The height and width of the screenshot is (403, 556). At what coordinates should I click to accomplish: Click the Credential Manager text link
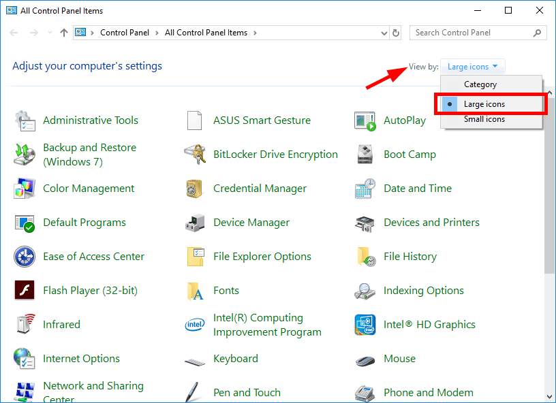tap(260, 189)
